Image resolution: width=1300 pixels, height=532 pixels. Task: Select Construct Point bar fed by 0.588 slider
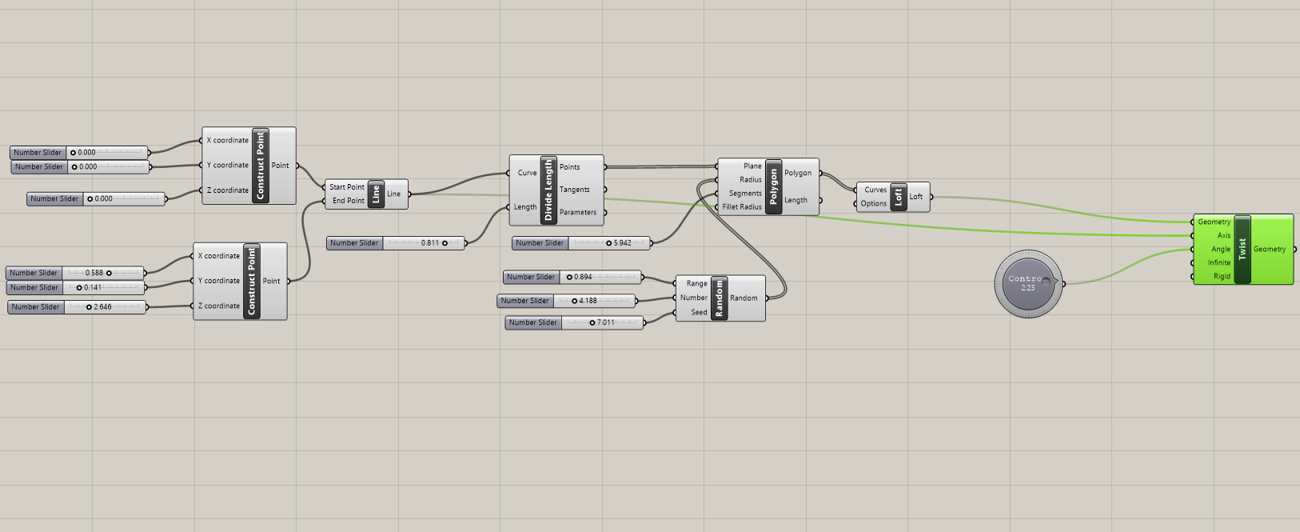coord(251,282)
